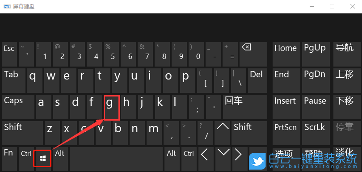Click the down arrow key
Screen dimensions: 362x172
pos(223,159)
